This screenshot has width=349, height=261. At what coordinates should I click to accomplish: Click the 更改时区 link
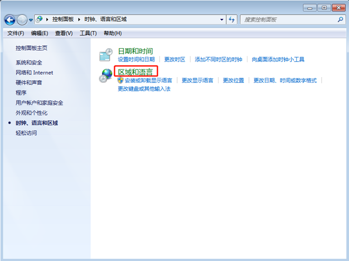click(174, 59)
